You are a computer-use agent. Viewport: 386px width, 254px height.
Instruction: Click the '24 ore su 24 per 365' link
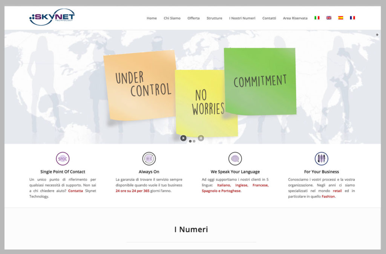(132, 191)
